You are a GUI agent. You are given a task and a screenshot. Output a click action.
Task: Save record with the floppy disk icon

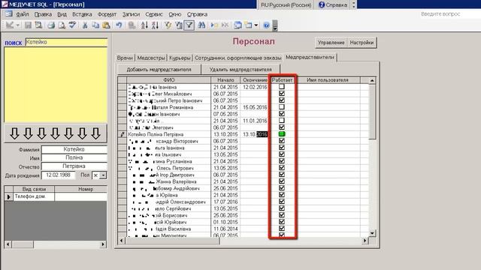tap(28, 25)
